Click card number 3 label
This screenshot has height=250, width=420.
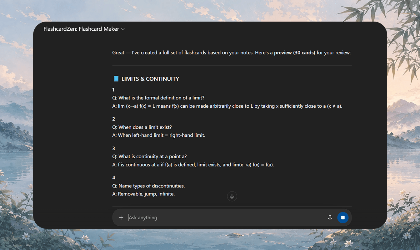click(x=114, y=148)
